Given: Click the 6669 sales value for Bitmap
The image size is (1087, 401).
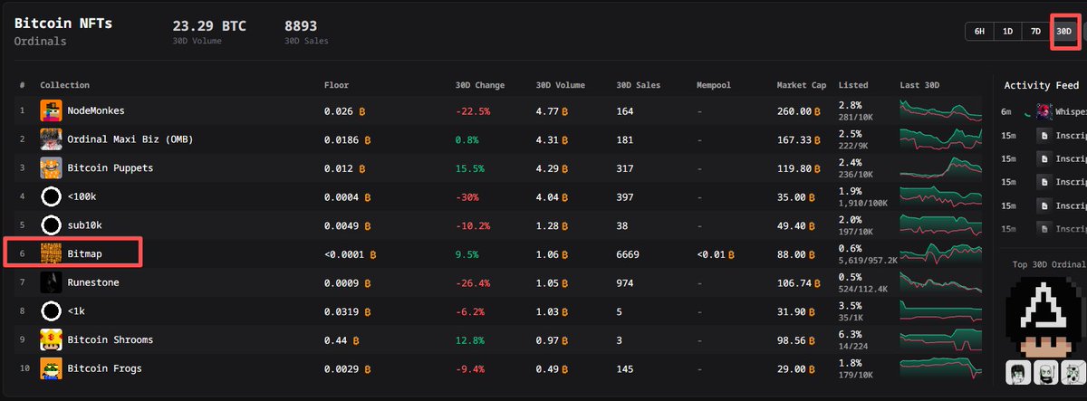Looking at the screenshot, I should (x=628, y=254).
